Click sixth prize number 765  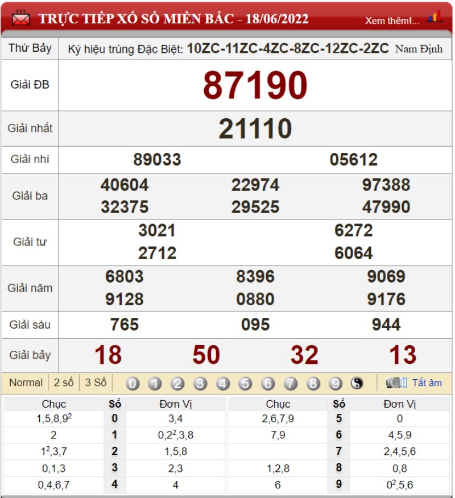click(125, 325)
